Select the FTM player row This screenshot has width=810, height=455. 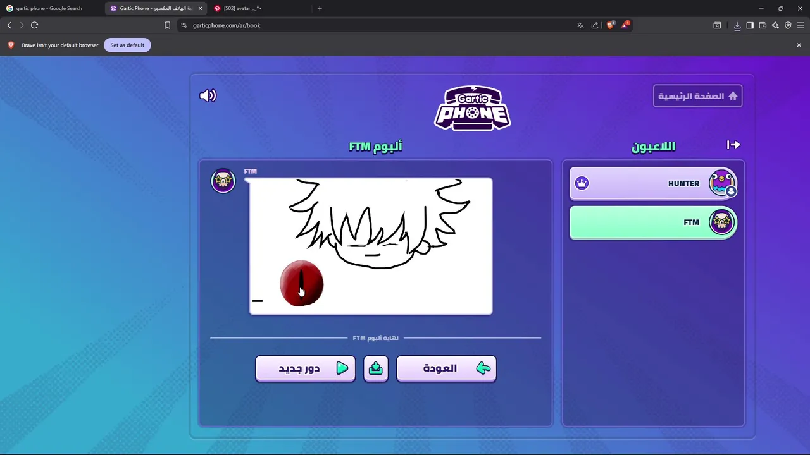pyautogui.click(x=653, y=222)
